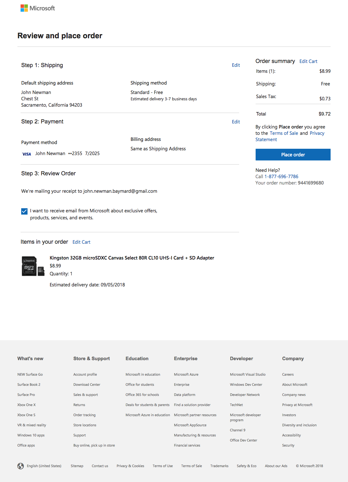The height and width of the screenshot is (482, 348).
Task: Open Returns under Store & Support
Action: coord(79,405)
